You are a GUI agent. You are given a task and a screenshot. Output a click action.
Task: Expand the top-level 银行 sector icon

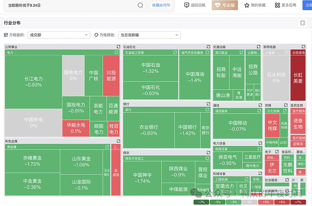click(208, 104)
